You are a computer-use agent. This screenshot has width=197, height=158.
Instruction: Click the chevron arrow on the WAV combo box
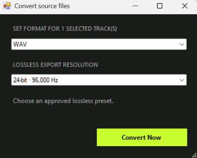click(182, 44)
